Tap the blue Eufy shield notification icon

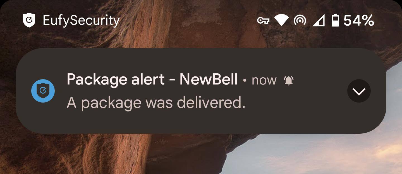coord(43,91)
